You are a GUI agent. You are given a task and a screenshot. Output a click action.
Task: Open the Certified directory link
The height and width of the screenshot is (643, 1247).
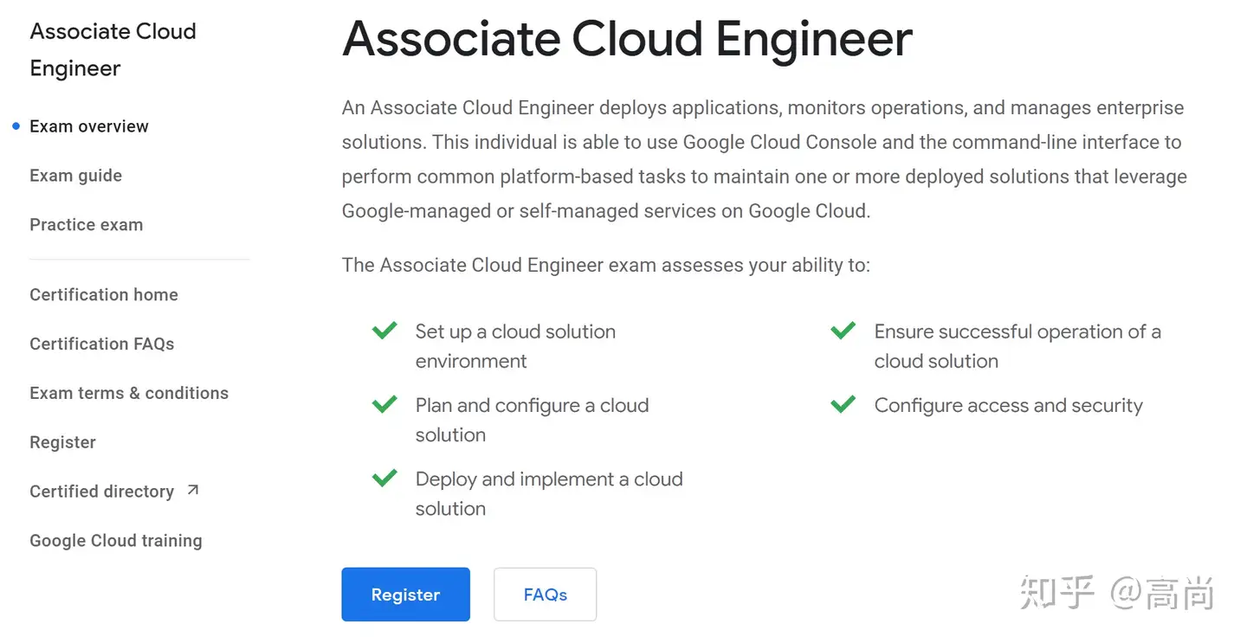click(101, 492)
